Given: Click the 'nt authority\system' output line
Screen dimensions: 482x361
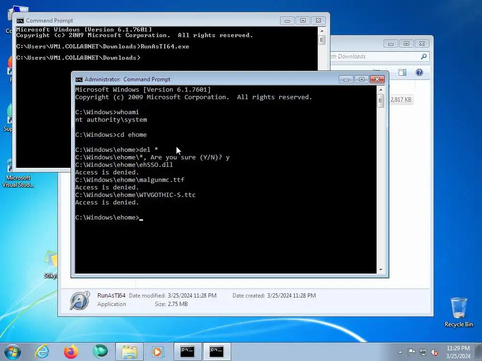Looking at the screenshot, I should tap(111, 120).
